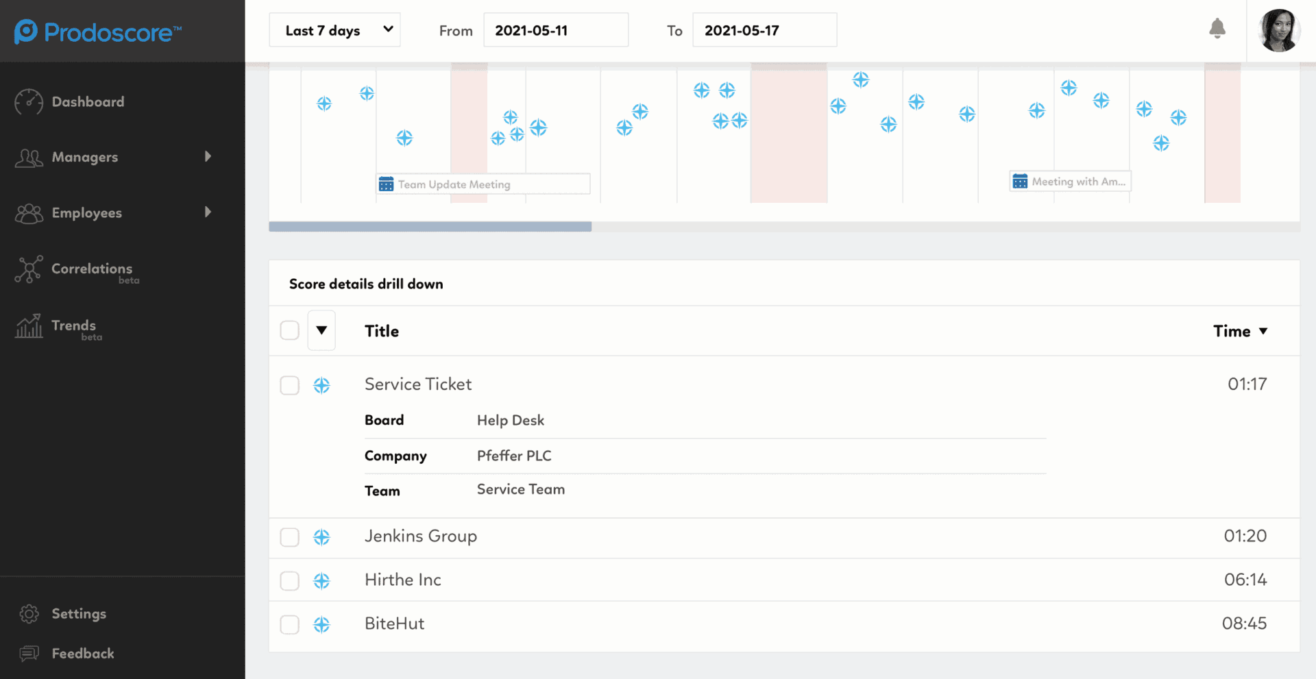
Task: Click the From date field
Action: 556,30
